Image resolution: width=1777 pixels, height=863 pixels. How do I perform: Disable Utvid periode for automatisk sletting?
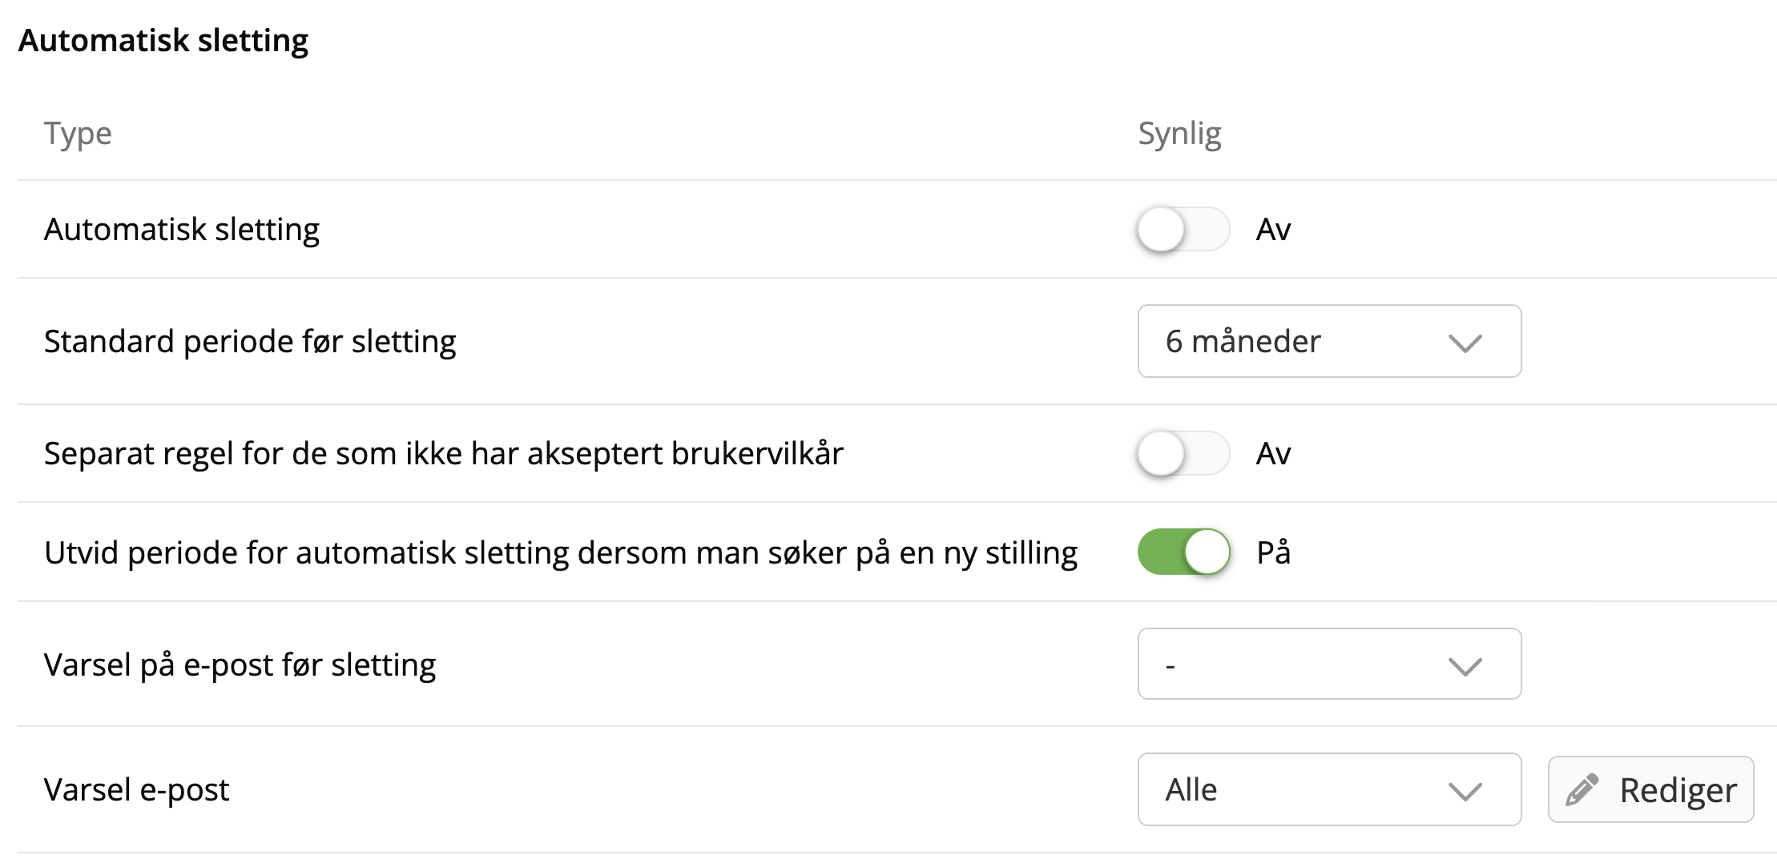[x=1183, y=552]
